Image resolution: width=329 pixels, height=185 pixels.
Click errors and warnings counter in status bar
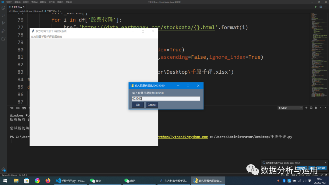point(23,175)
